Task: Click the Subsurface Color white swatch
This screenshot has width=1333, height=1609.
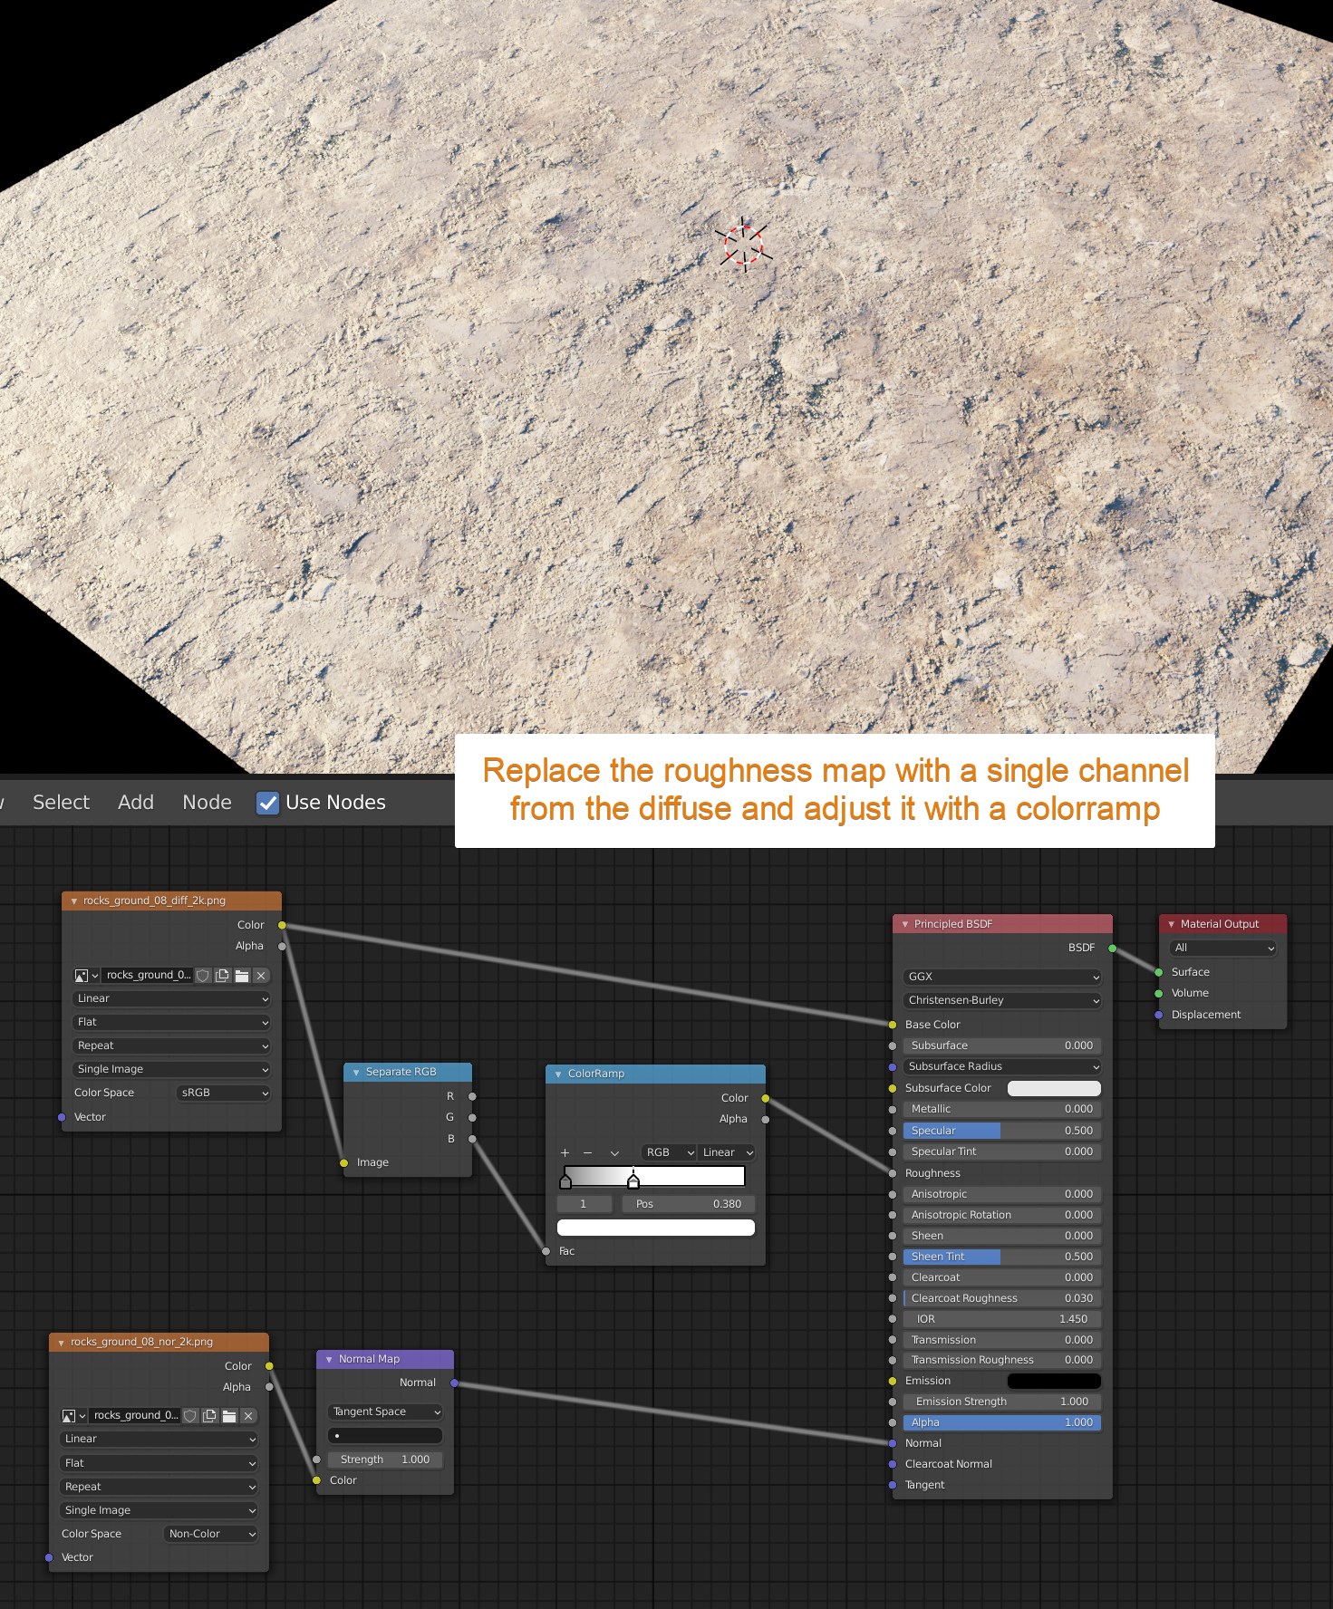Action: (x=1054, y=1088)
